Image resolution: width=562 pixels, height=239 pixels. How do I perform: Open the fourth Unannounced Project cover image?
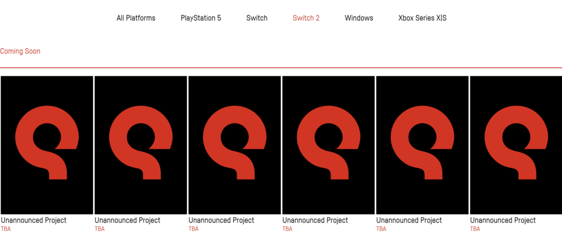[x=329, y=145]
